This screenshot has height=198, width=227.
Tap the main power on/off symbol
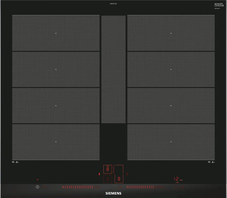coord(38,187)
